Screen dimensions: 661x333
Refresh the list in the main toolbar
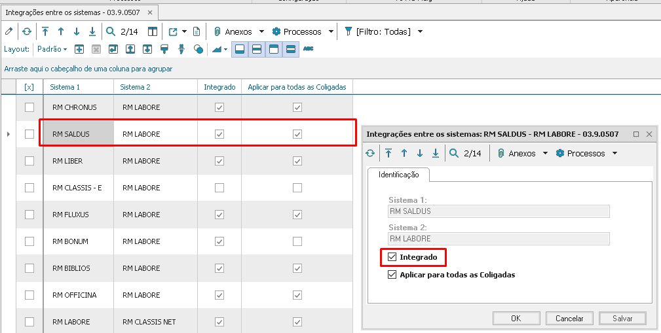[x=27, y=31]
